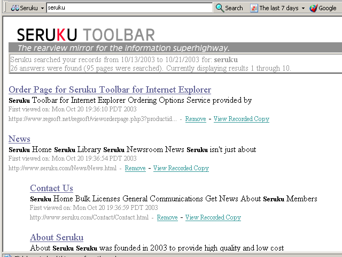View Recorded Copy of News page

[181, 168]
